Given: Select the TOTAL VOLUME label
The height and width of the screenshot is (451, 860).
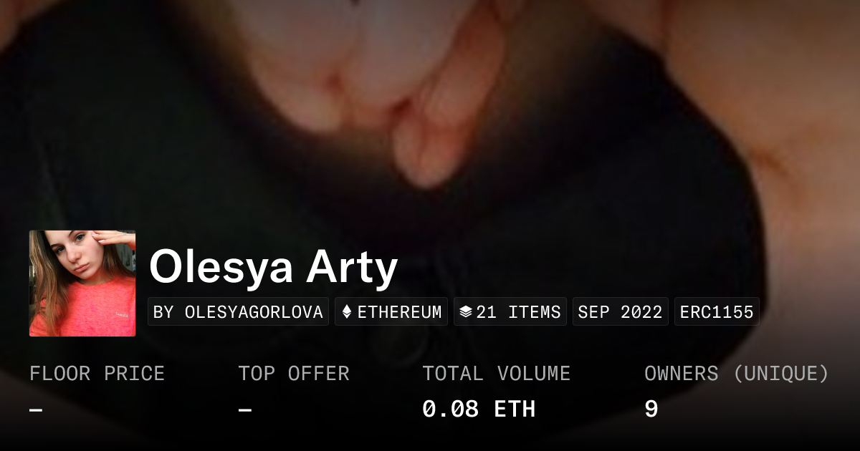Looking at the screenshot, I should pyautogui.click(x=497, y=374).
